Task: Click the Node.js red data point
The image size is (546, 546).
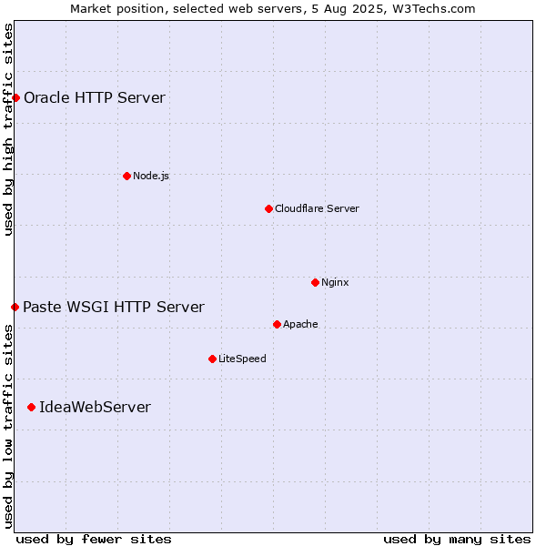Action: tap(127, 177)
